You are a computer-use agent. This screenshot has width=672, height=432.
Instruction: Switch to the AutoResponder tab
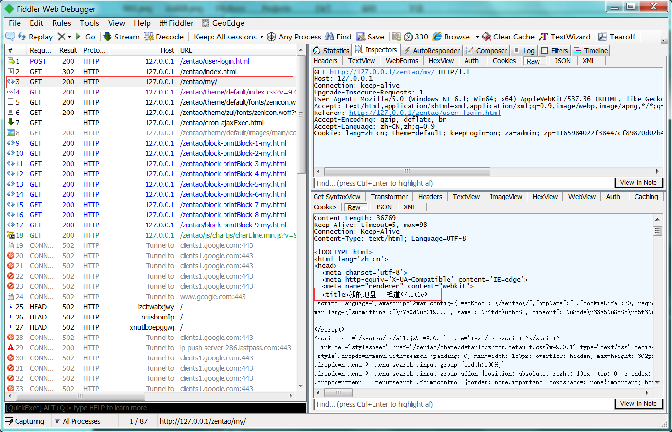431,51
